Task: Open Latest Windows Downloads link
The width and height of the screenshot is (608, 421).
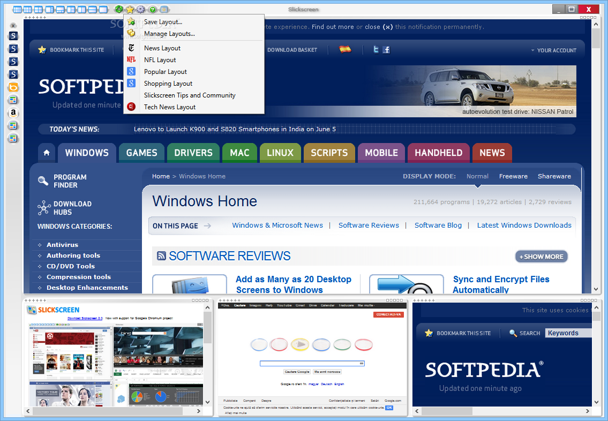Action: [524, 225]
